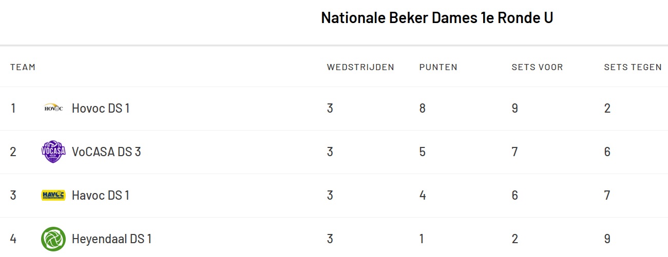Open the VoCASA DS 3 team link

pos(106,152)
